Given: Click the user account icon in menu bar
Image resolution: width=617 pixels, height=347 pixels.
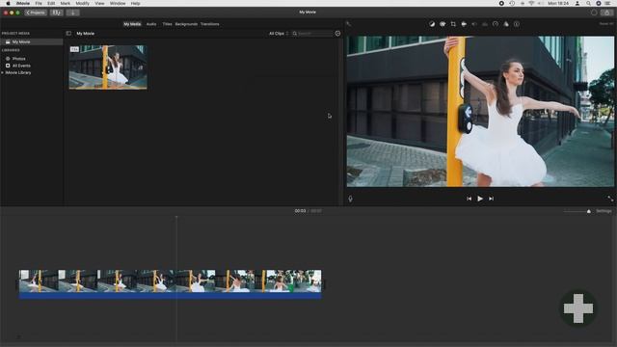Looking at the screenshot, I should (x=577, y=3).
